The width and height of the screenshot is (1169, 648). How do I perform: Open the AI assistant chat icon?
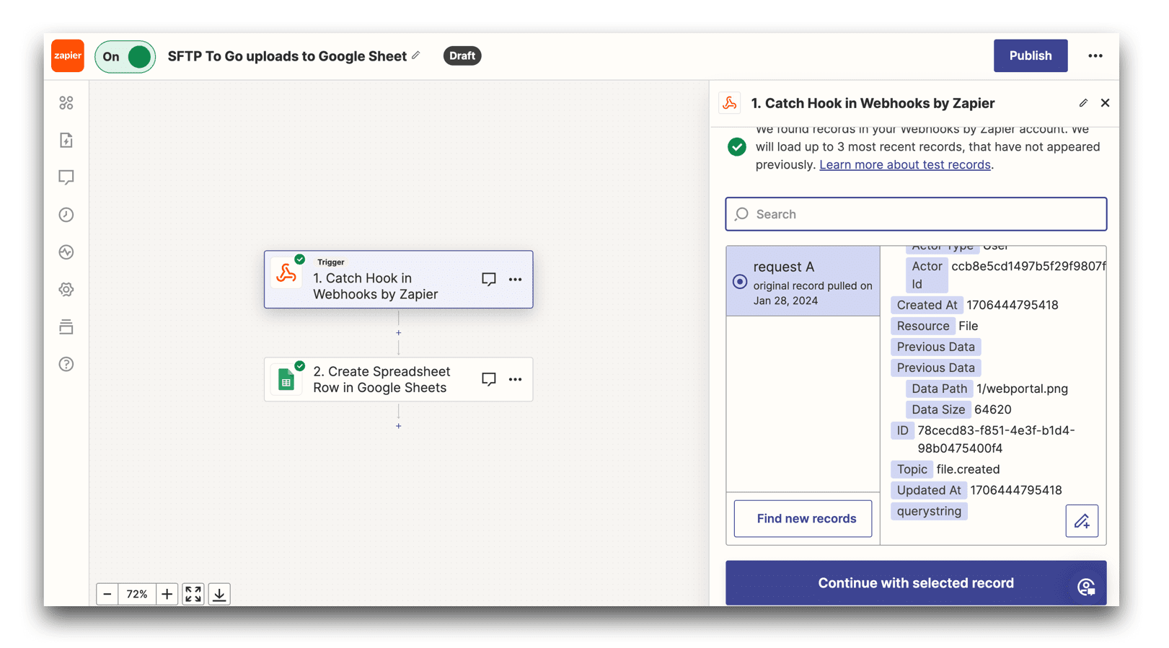click(x=1086, y=587)
